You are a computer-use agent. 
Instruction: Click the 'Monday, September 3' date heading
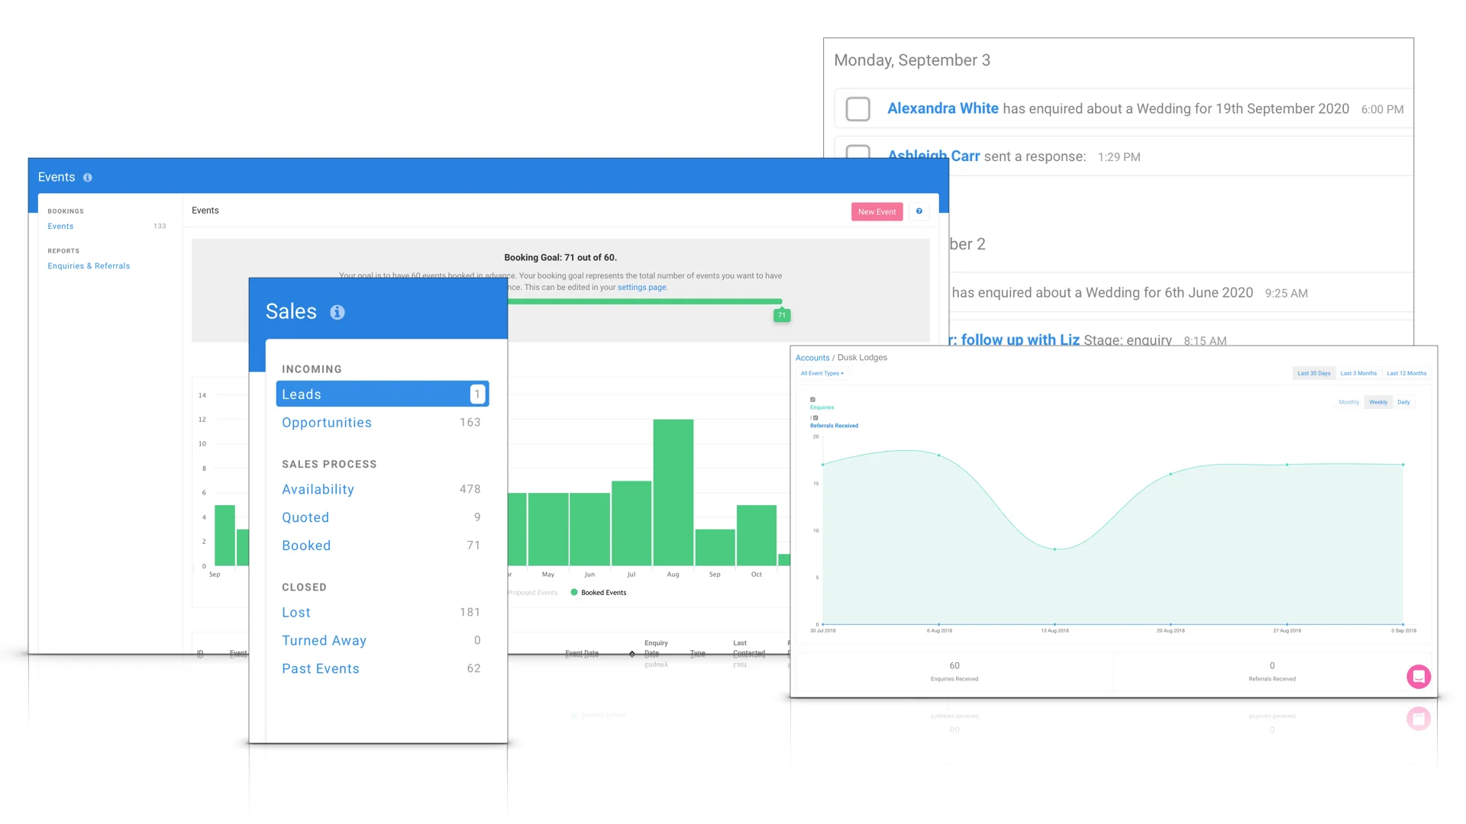pos(912,60)
